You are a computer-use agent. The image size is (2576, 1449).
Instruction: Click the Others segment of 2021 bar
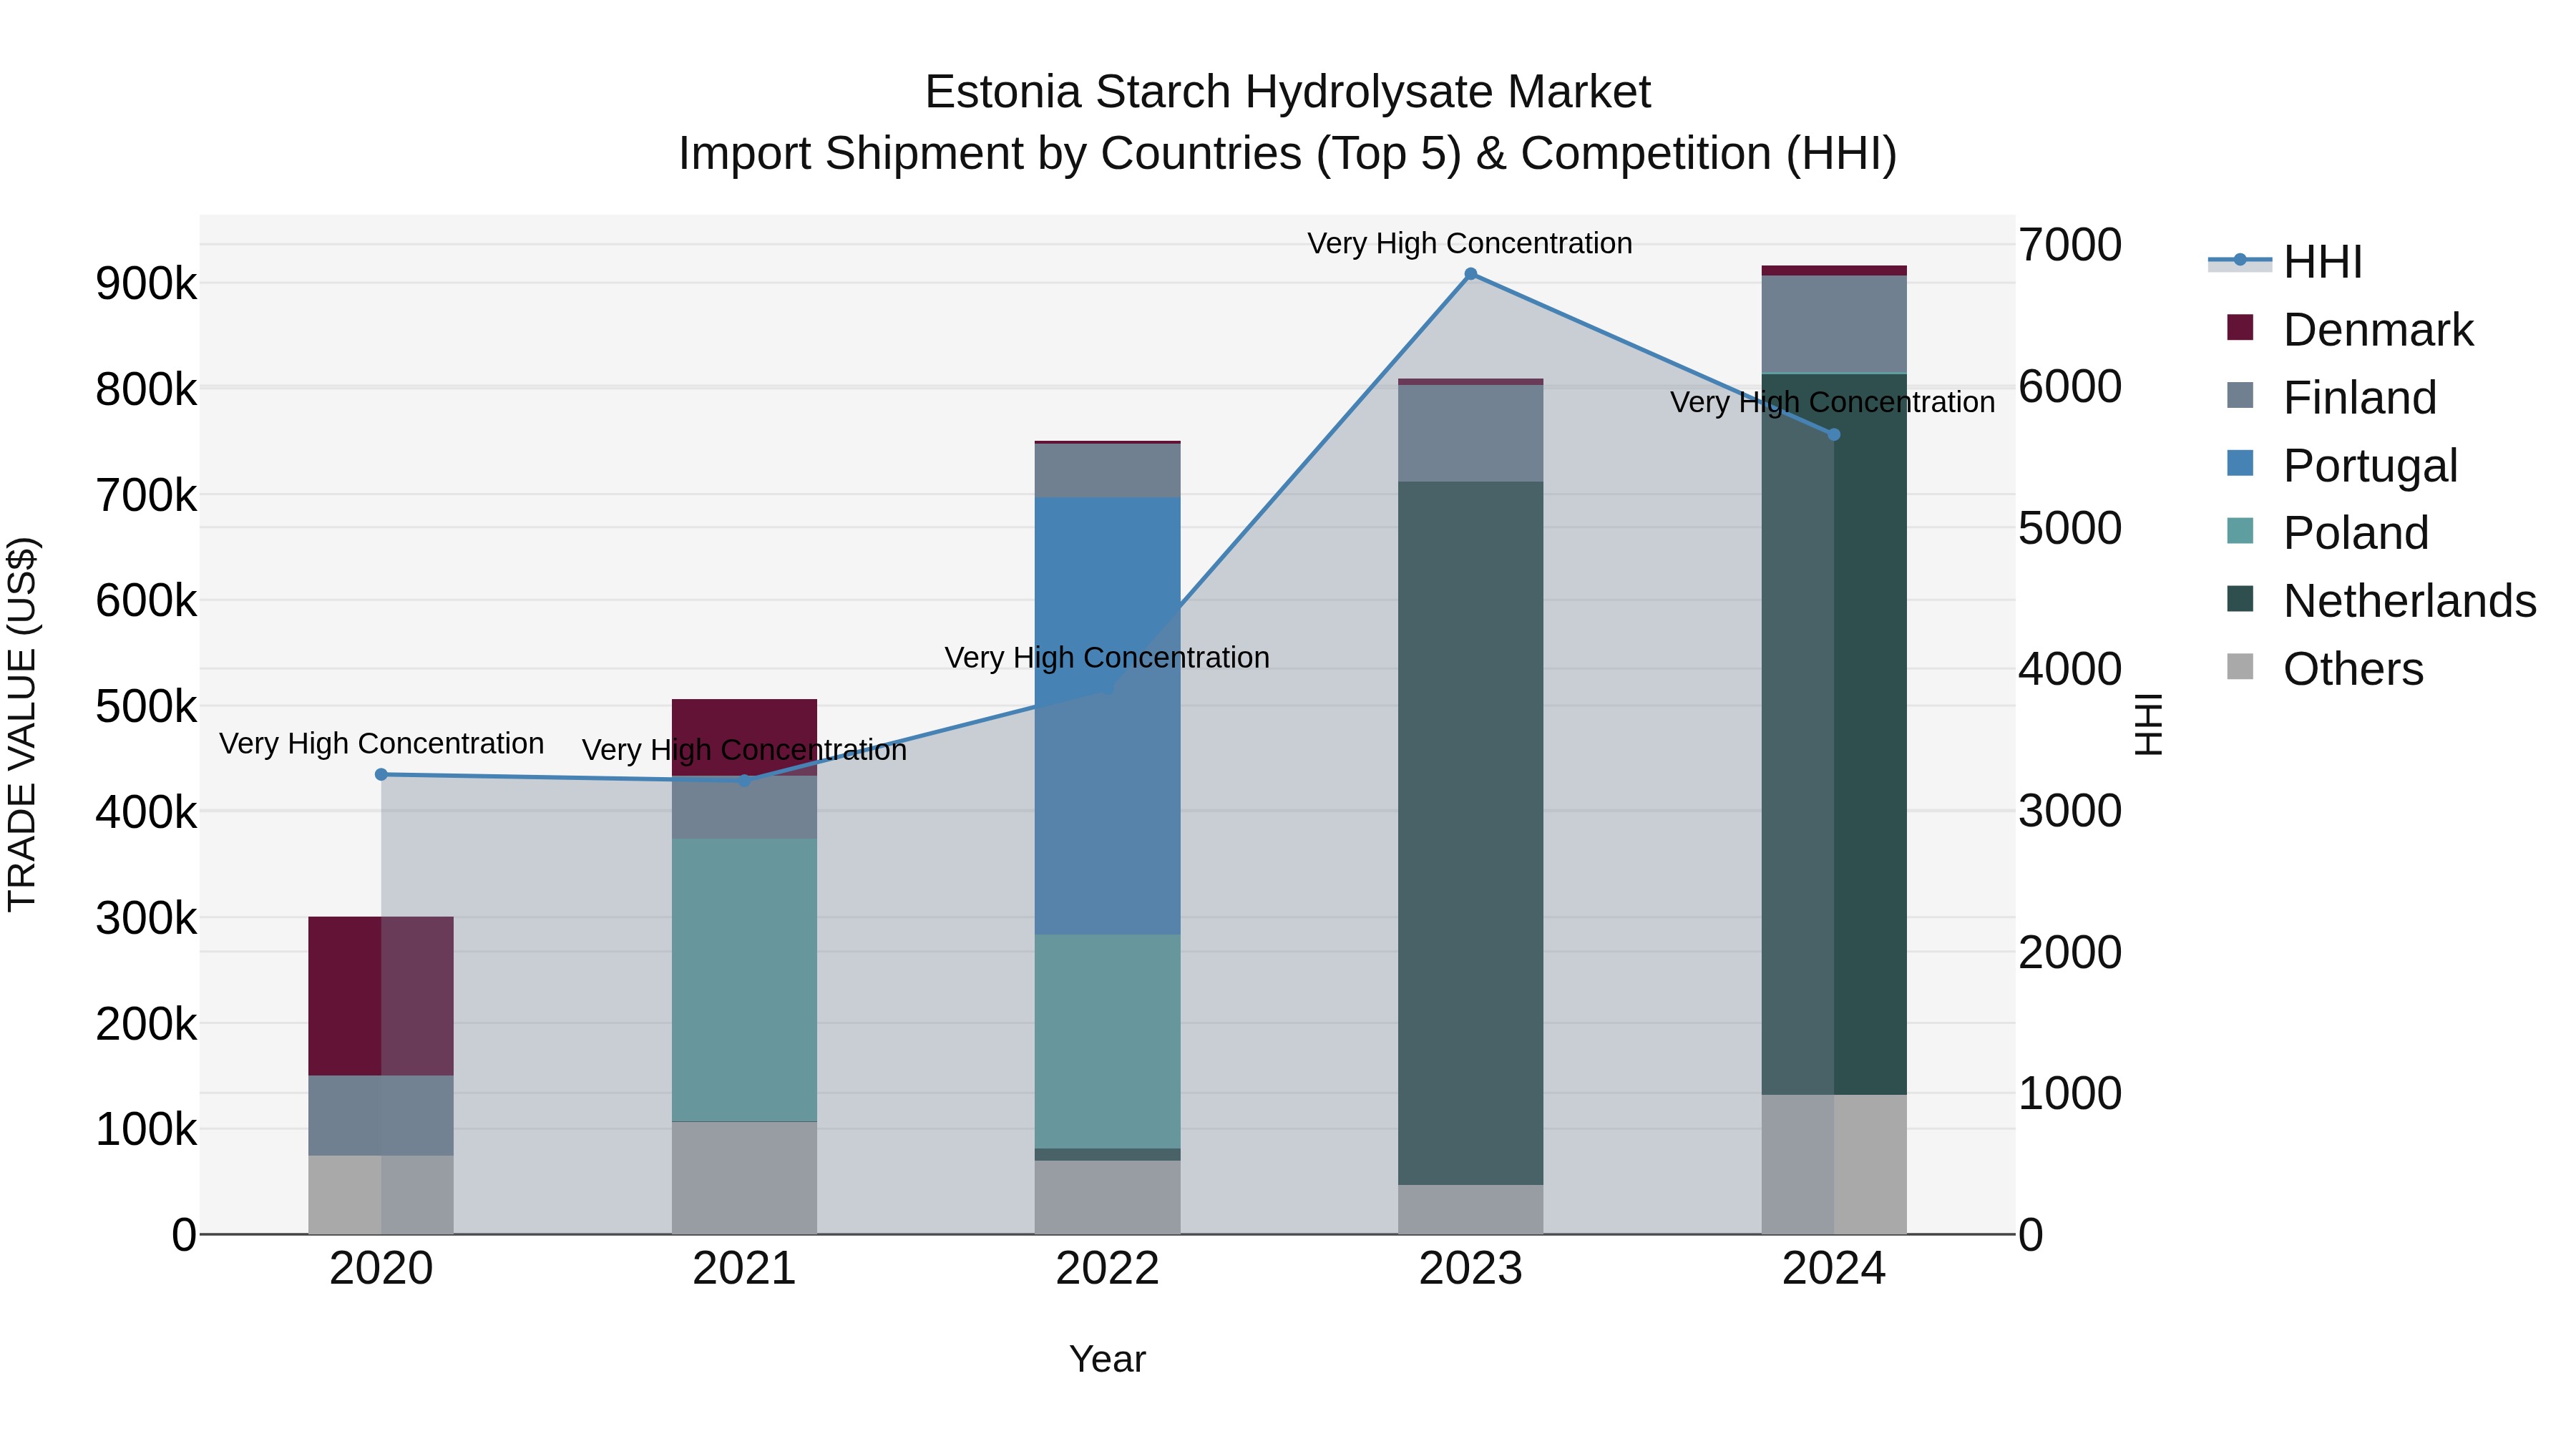[x=744, y=1178]
